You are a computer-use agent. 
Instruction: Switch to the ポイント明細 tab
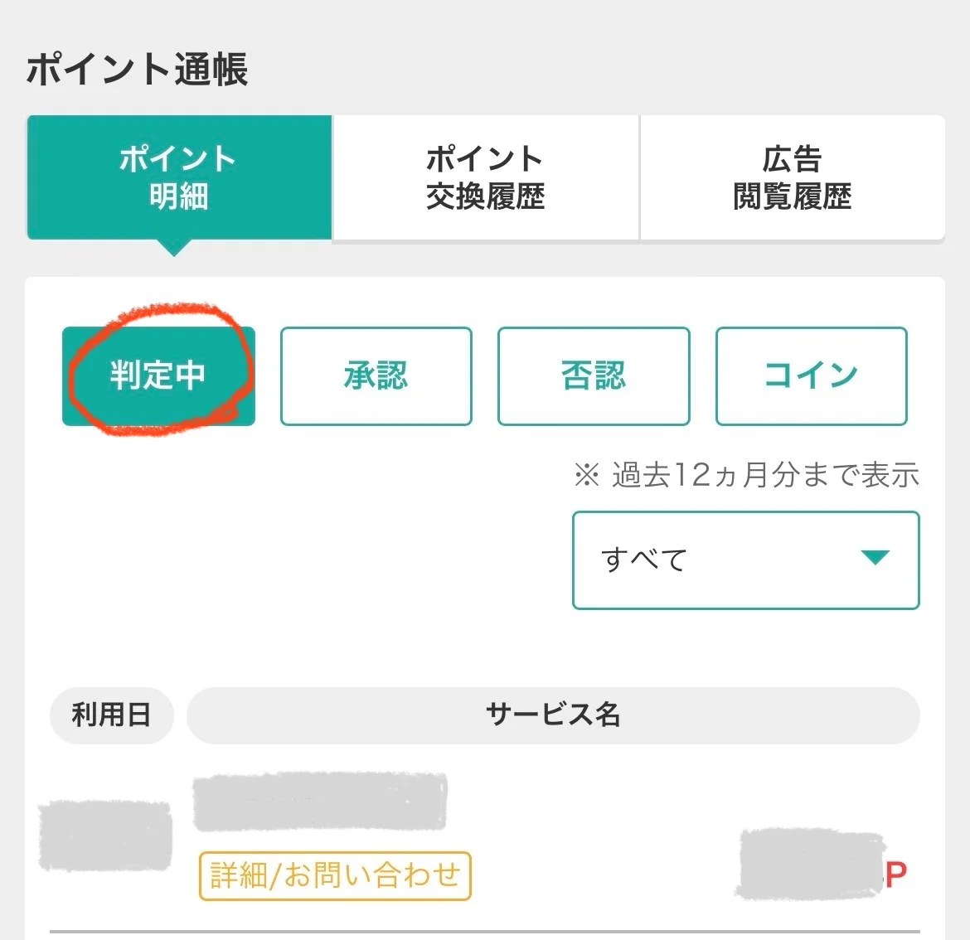[x=179, y=177]
